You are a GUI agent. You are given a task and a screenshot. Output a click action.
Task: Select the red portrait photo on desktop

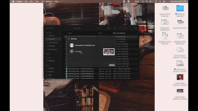tap(180, 77)
